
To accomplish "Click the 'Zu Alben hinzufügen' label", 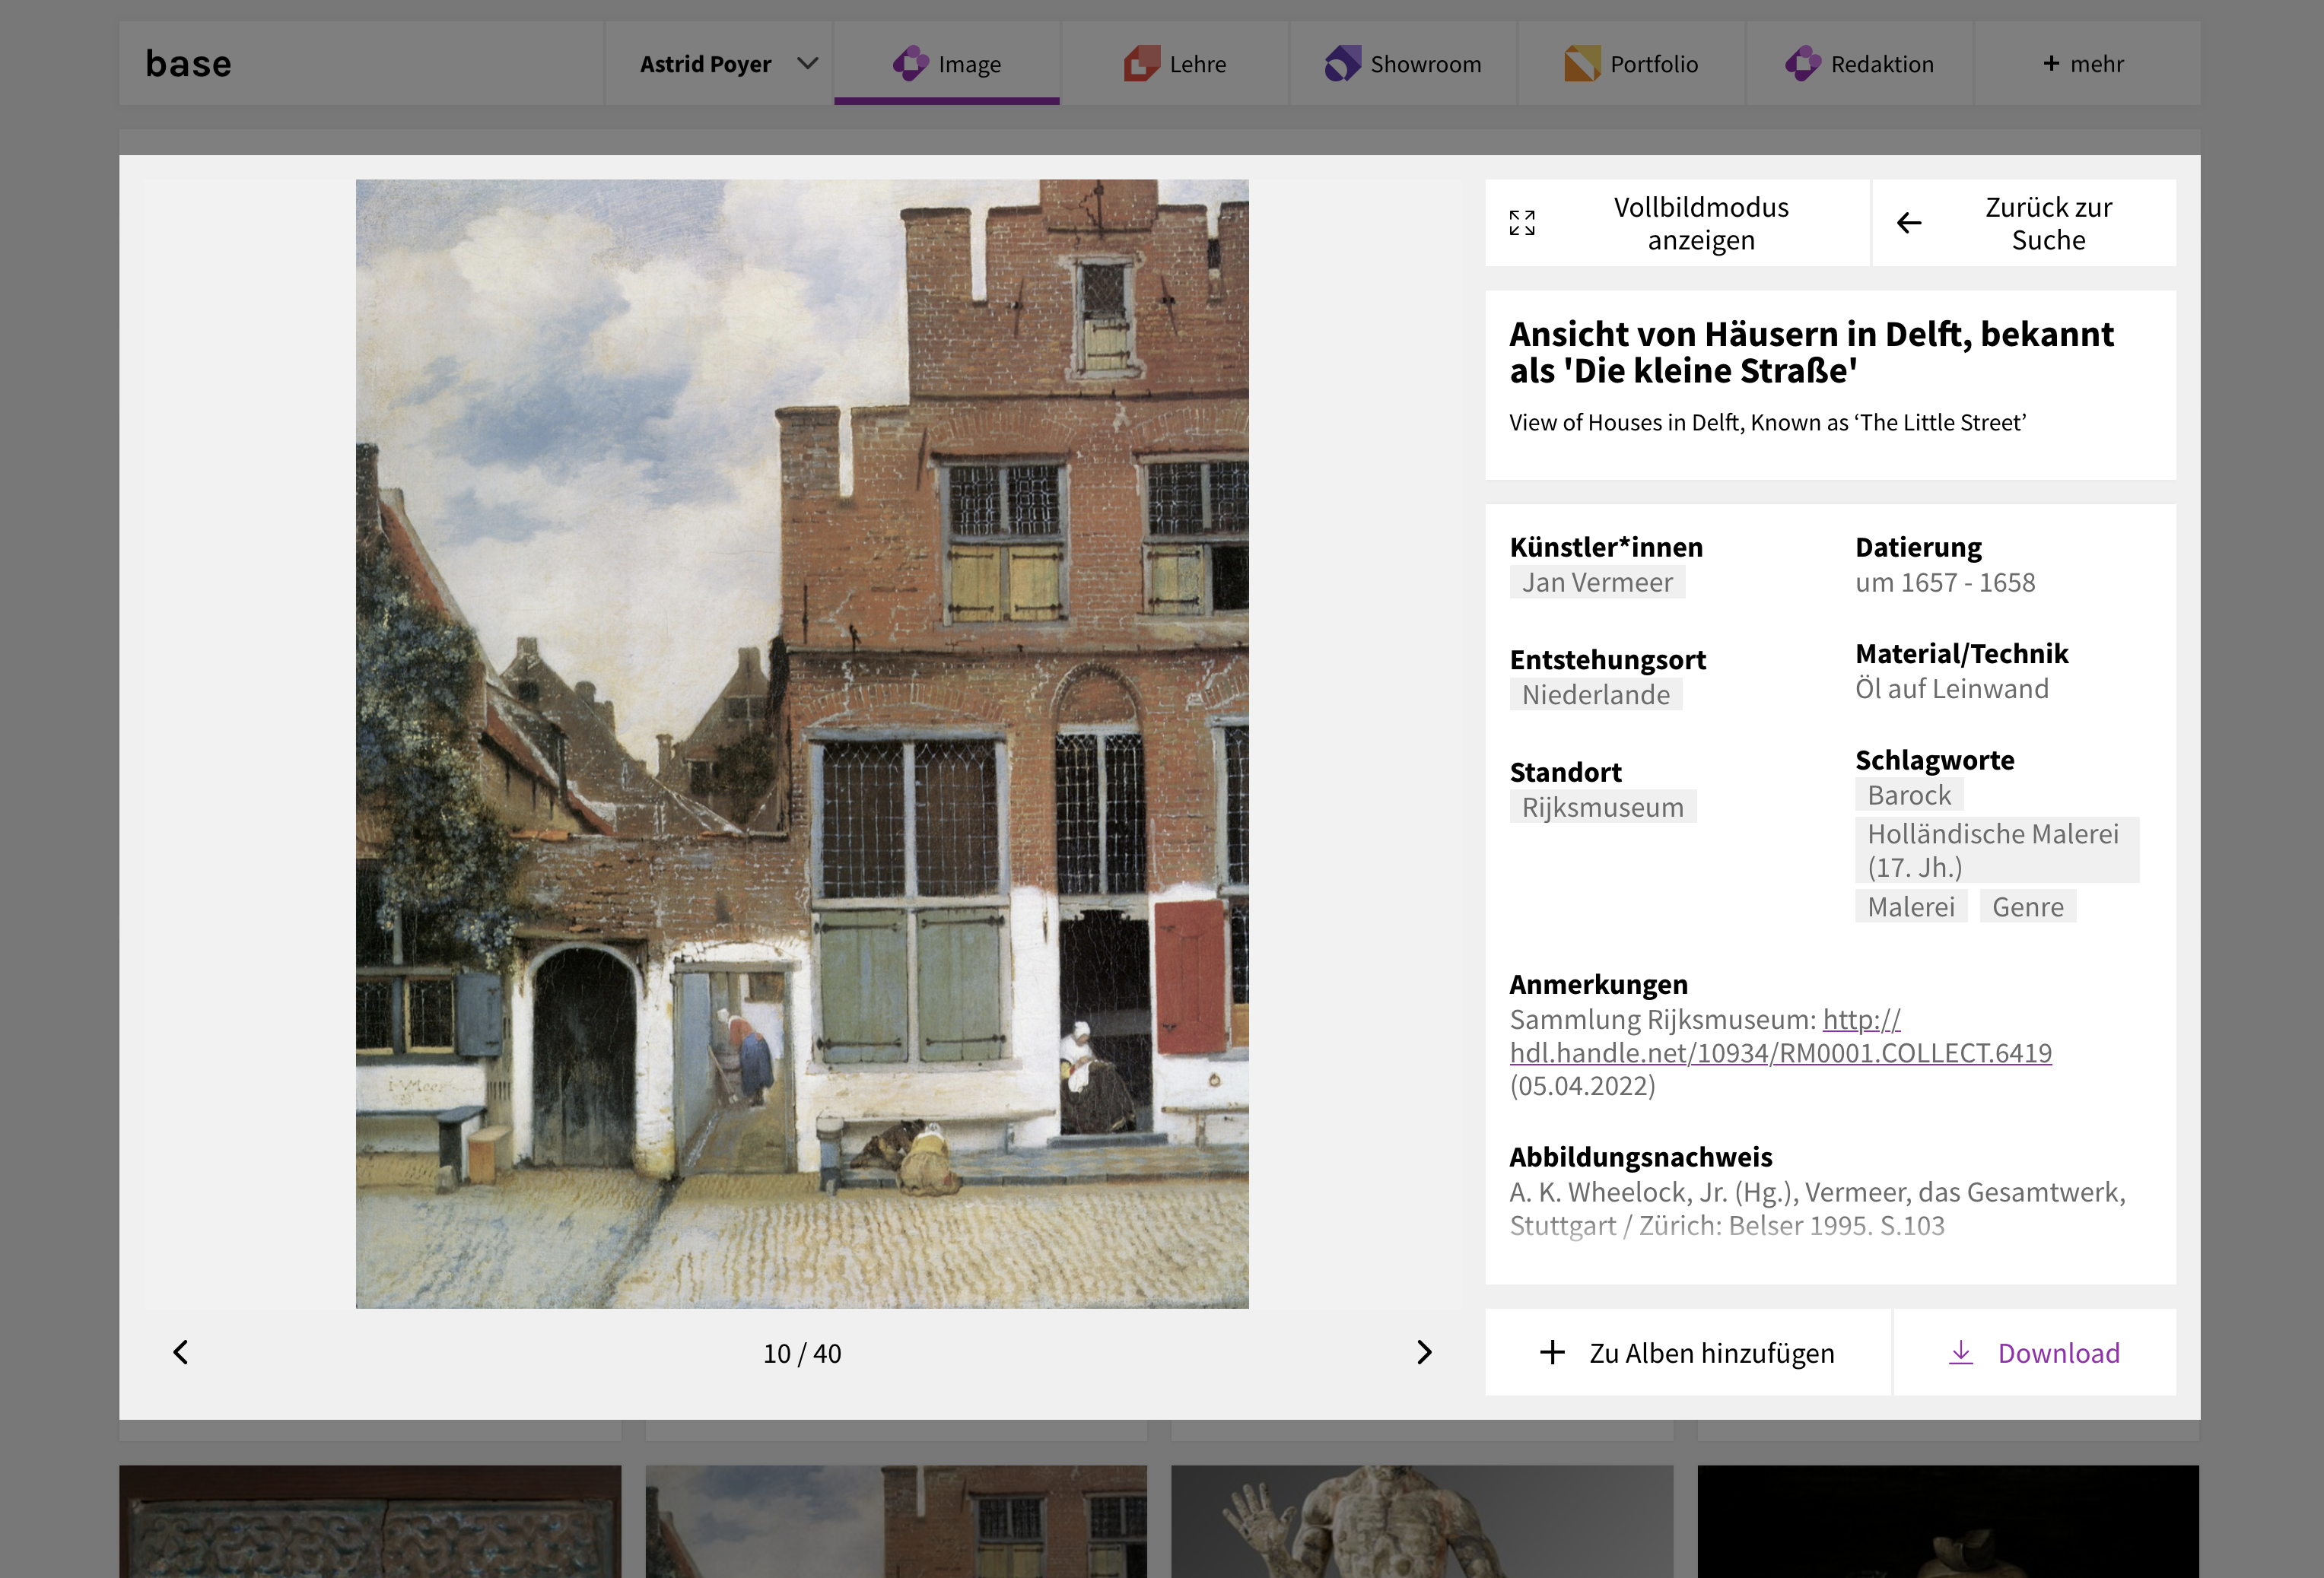I will pos(1712,1353).
